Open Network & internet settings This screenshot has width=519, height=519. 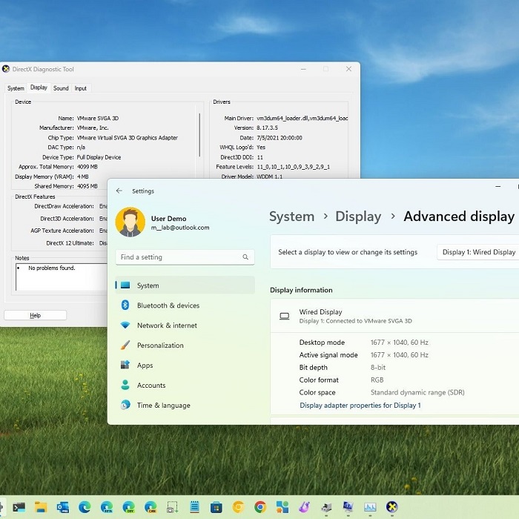pyautogui.click(x=167, y=325)
